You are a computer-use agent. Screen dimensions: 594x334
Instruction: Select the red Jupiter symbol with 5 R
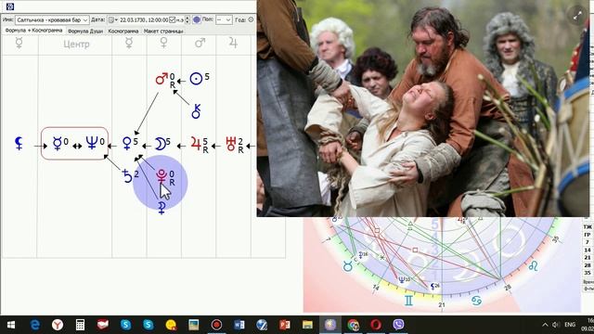(x=196, y=144)
